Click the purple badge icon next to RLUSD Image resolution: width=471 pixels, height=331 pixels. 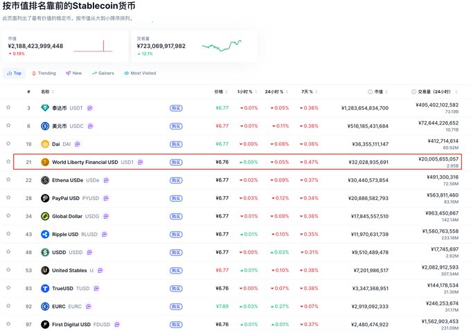pos(104,234)
